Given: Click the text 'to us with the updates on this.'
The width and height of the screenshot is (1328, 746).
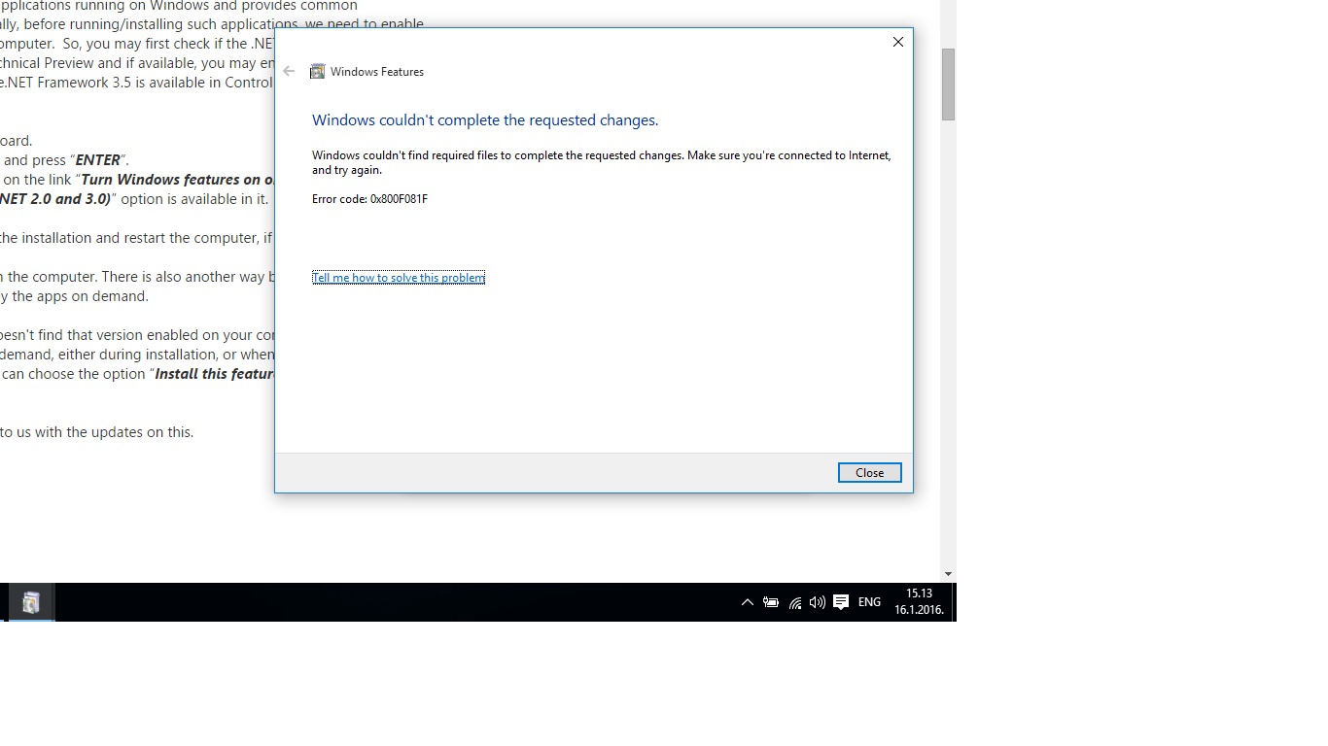Looking at the screenshot, I should point(97,432).
